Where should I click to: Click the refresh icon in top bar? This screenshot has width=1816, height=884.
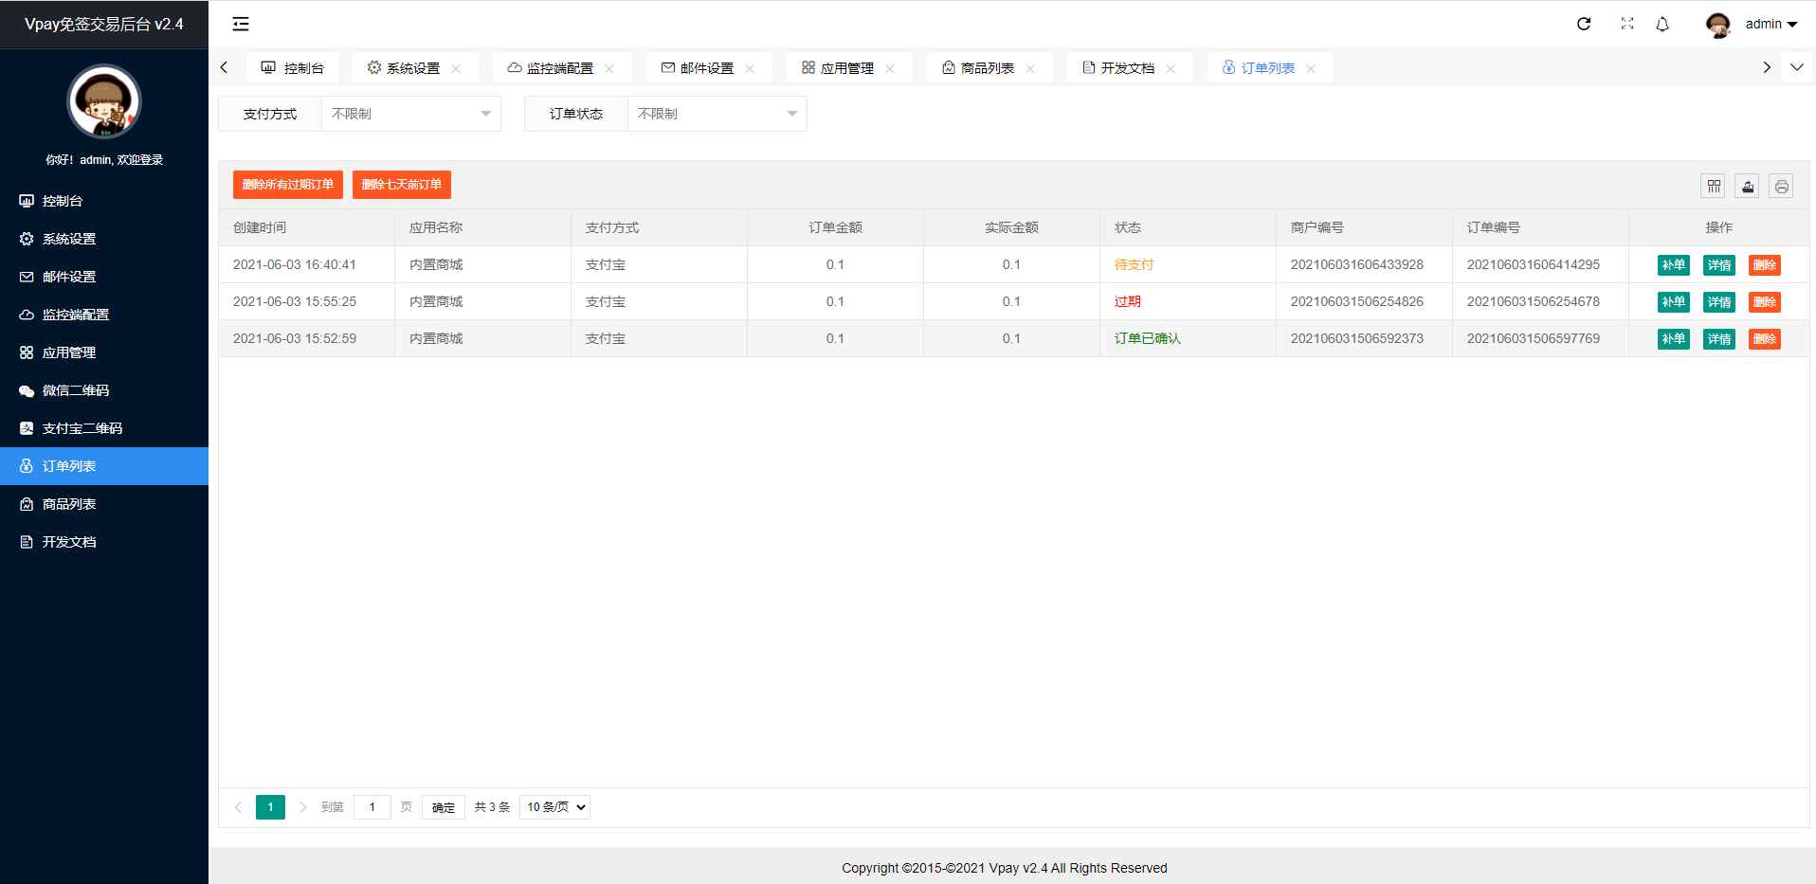pos(1583,24)
